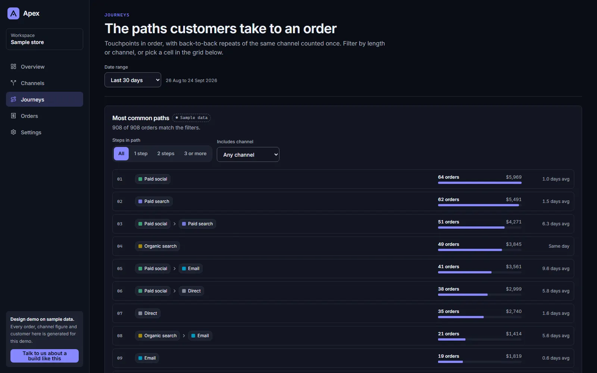The height and width of the screenshot is (373, 597).
Task: Filter paths to 3 or more steps
Action: [195, 154]
